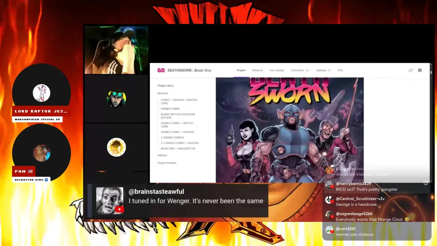
Task: Jump to Addons section
Action: pos(162,155)
